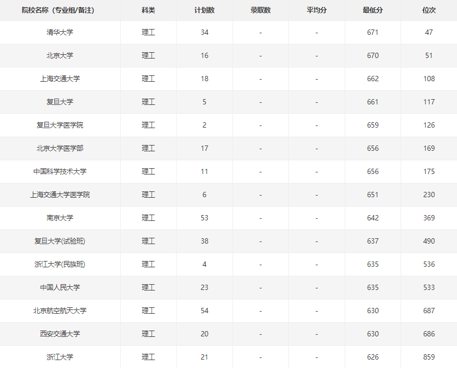The image size is (457, 368).
Task: Click 理工 in the 清华大学 row
Action: 148,32
